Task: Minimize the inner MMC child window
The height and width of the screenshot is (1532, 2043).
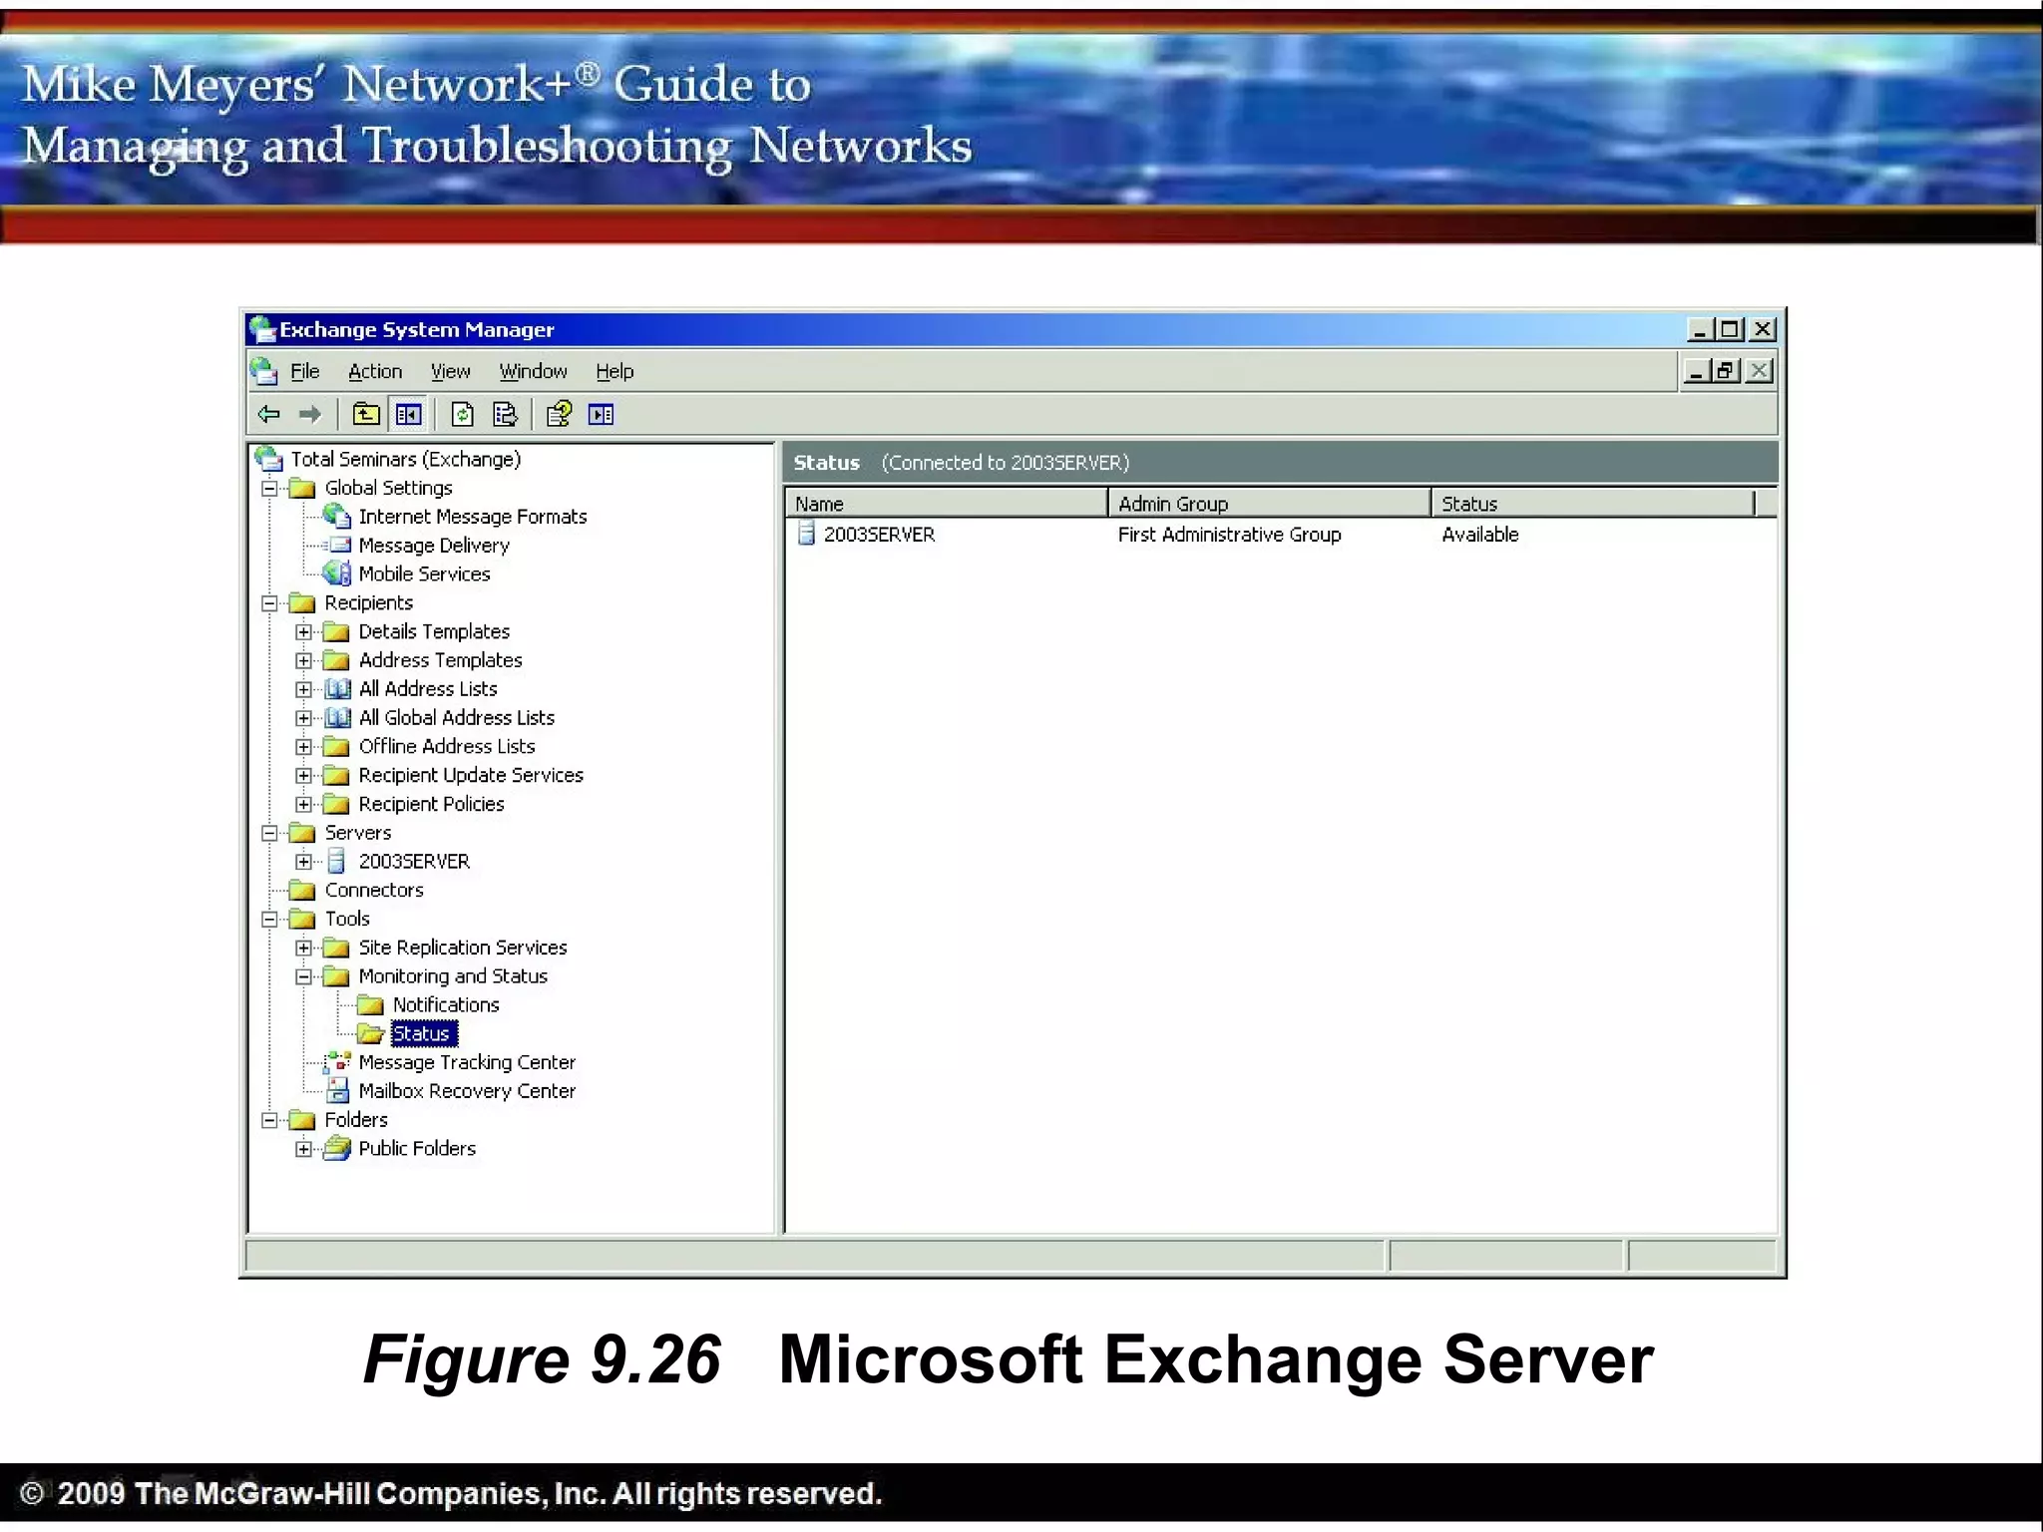Action: 1697,371
